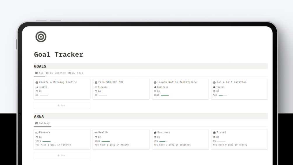Click dumbbell icon in Morning Routine card
This screenshot has width=293, height=165.
point(37,87)
